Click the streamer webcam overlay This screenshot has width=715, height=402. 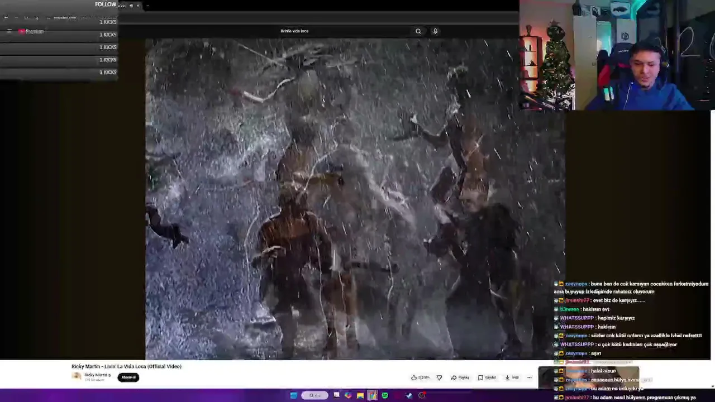tap(617, 55)
